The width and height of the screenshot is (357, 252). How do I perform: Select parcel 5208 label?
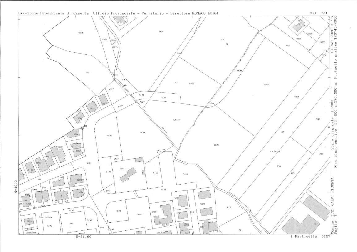click(81, 33)
